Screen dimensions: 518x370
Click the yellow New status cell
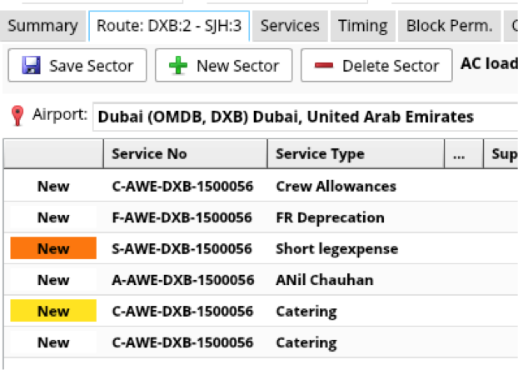[x=53, y=312]
